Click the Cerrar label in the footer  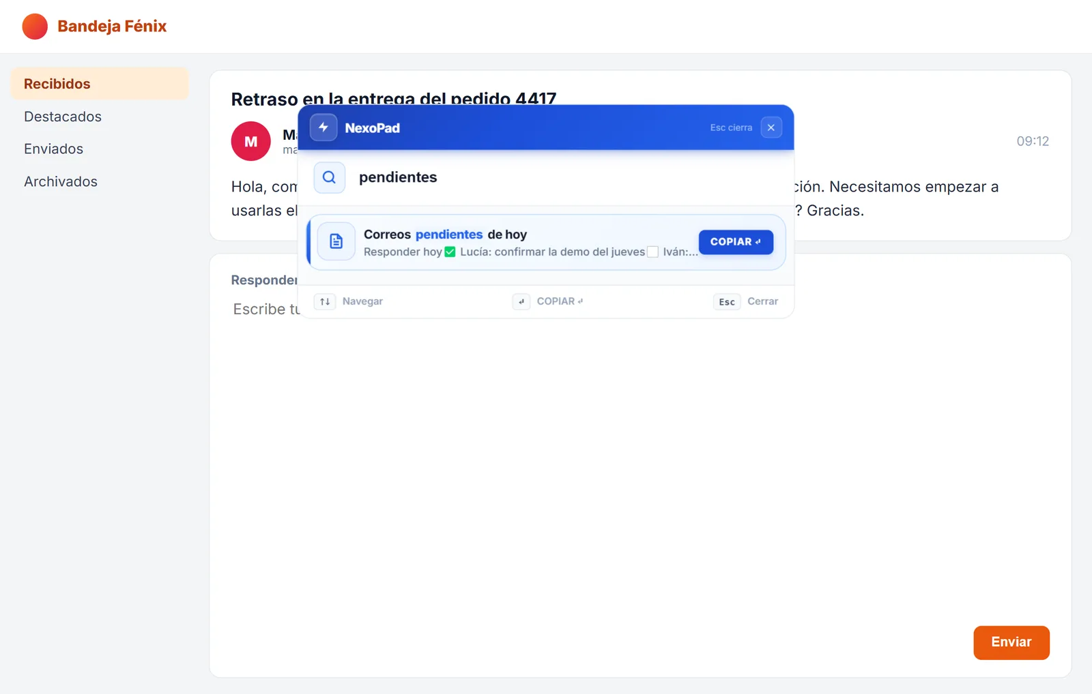click(x=762, y=301)
